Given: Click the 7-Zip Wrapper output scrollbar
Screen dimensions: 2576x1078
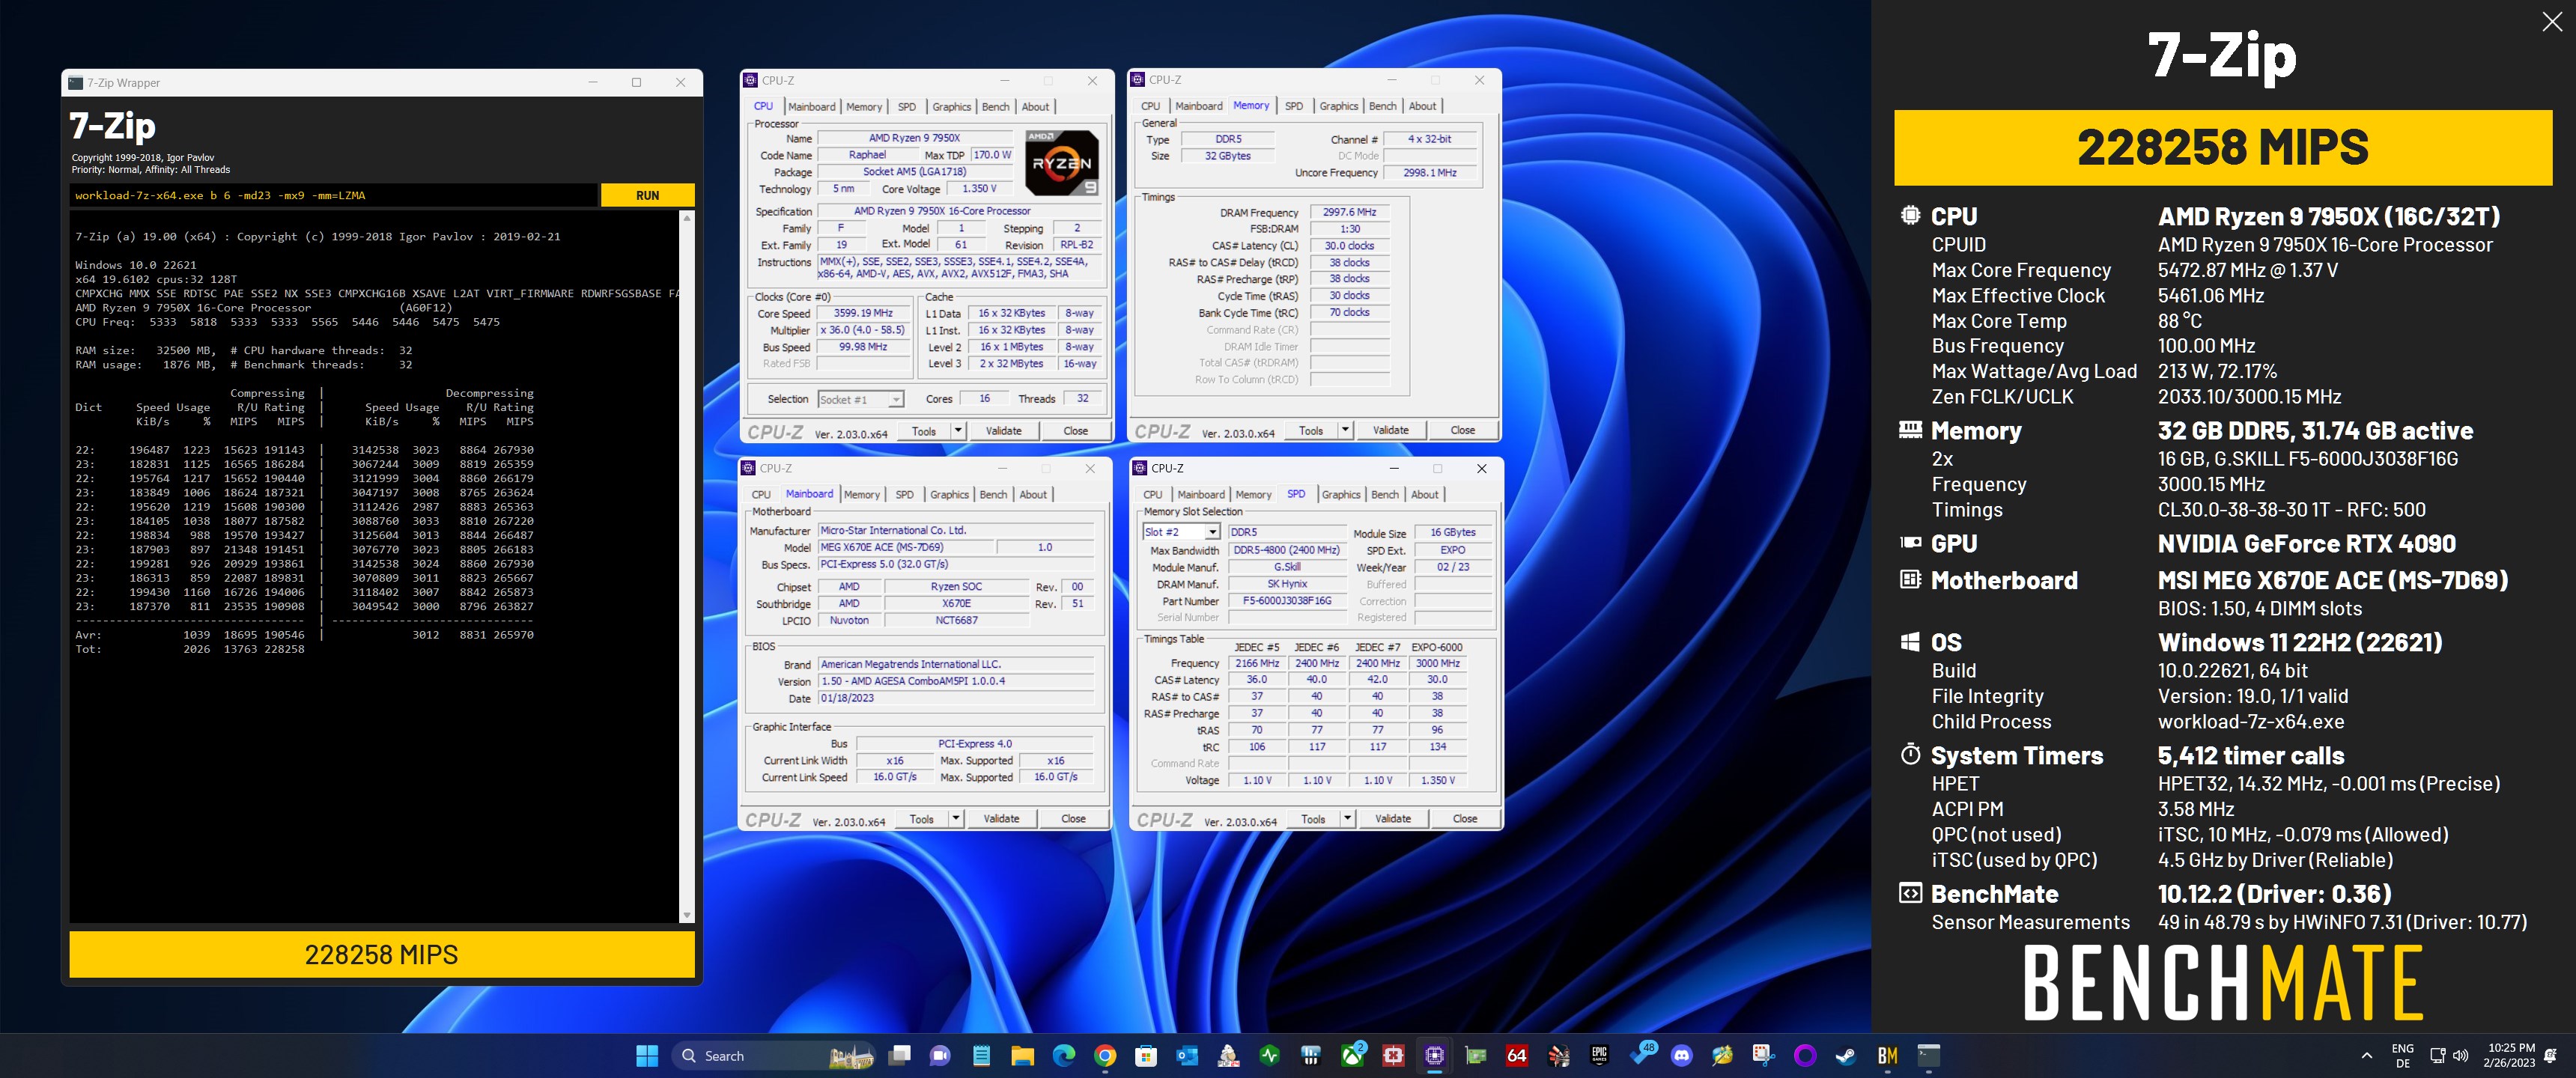Looking at the screenshot, I should [686, 567].
